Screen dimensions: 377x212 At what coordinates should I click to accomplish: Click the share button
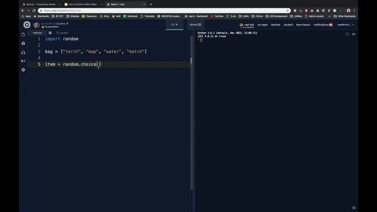195,25
